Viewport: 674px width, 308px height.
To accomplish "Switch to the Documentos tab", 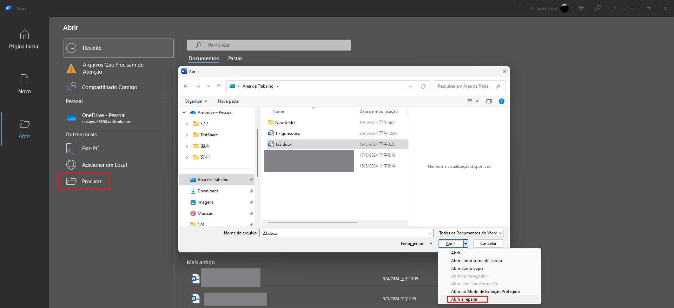I will (x=204, y=59).
